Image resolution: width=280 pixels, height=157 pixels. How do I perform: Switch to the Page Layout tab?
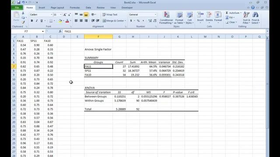[57, 8]
